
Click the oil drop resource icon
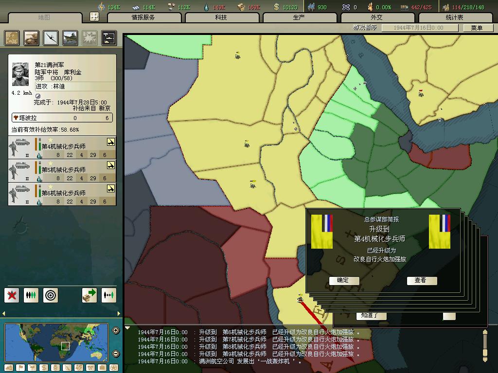pos(206,7)
